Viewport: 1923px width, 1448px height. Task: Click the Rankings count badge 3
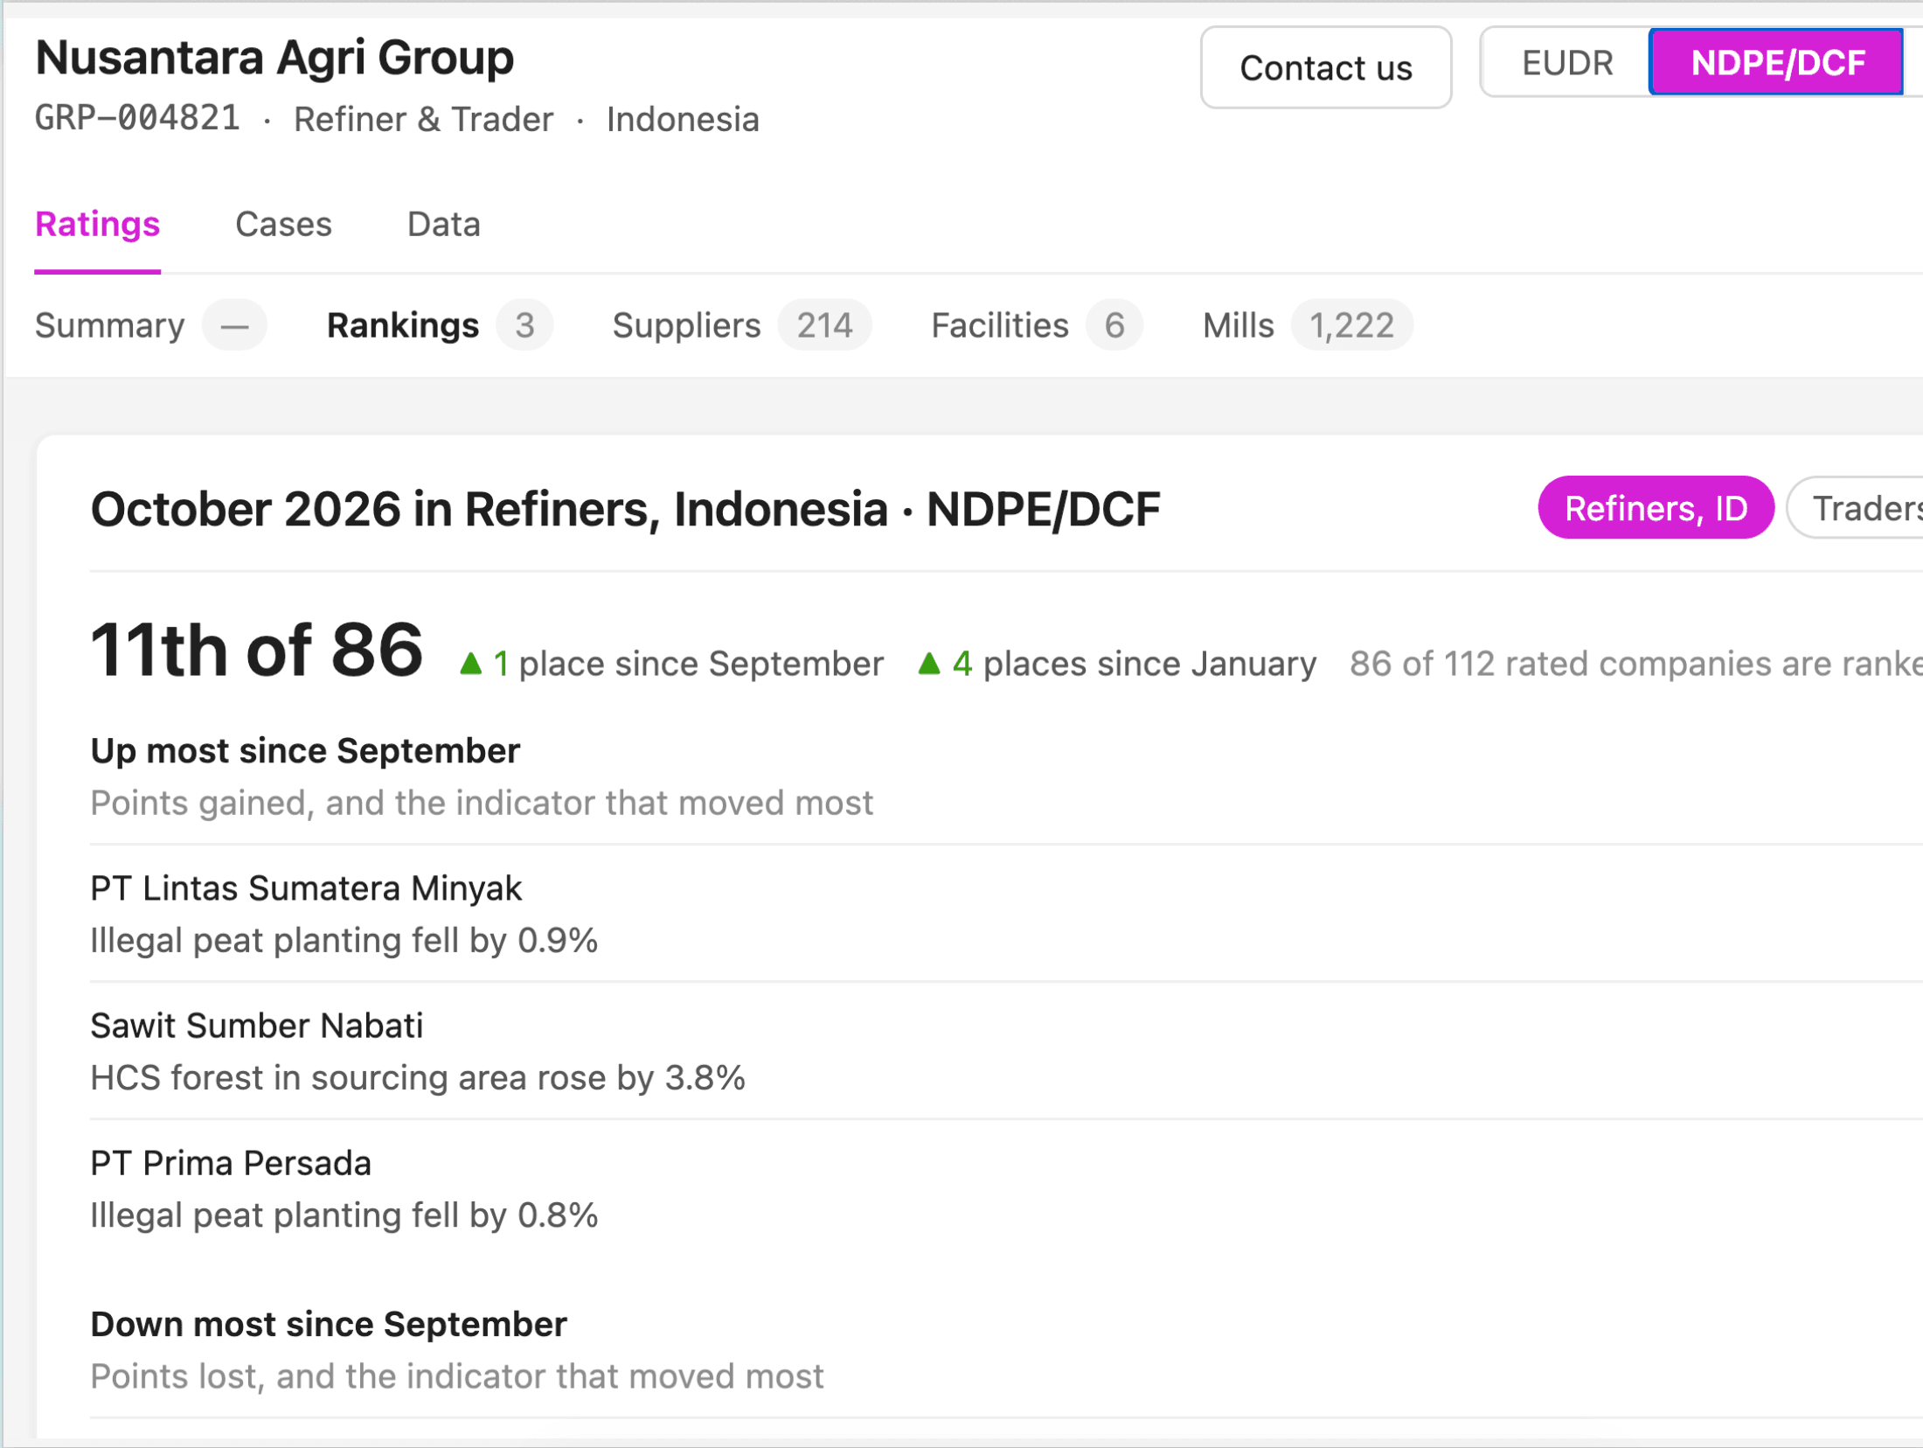(524, 326)
